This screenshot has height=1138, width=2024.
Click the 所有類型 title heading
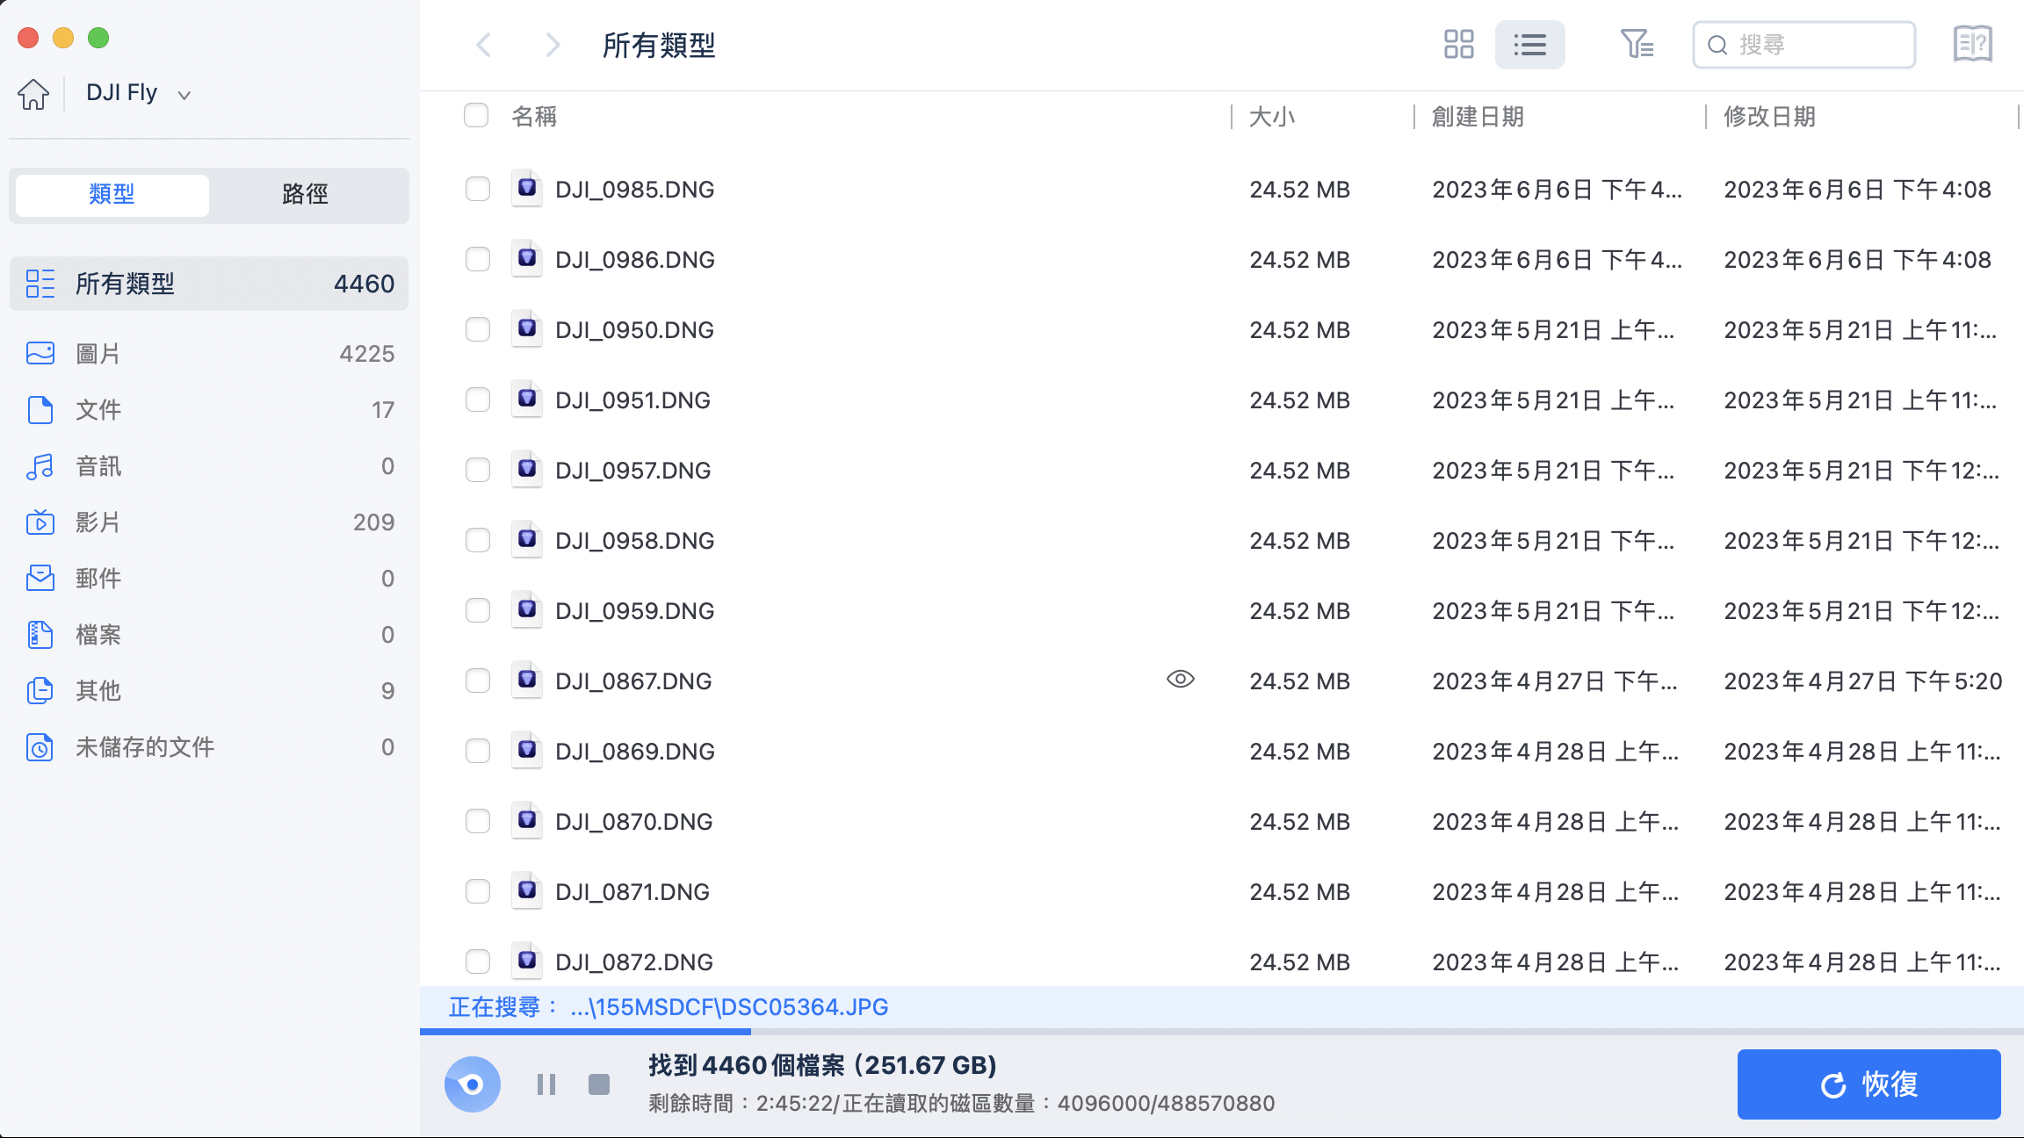pos(659,46)
